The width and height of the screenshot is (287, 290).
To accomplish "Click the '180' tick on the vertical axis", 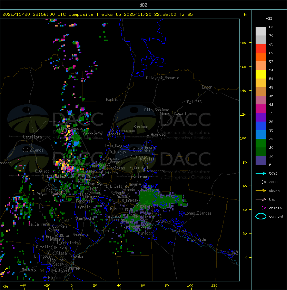I will [243, 43].
